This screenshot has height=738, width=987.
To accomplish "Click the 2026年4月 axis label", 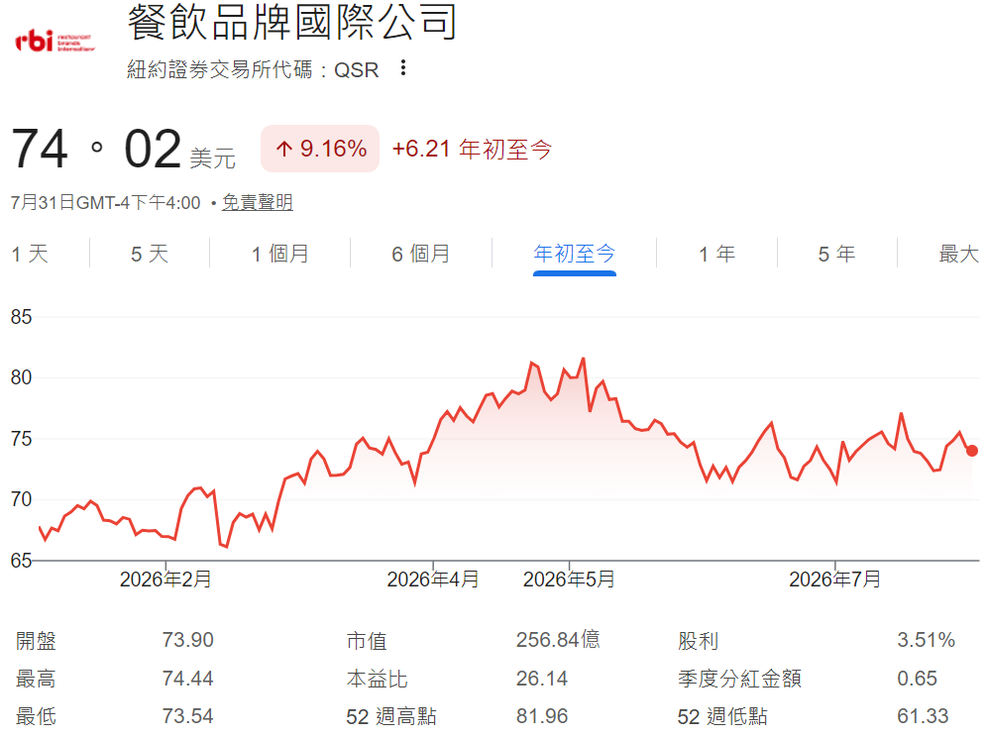I will pyautogui.click(x=433, y=579).
